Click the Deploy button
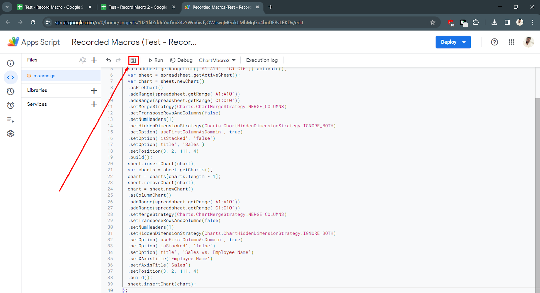The height and width of the screenshot is (293, 540). coord(449,42)
